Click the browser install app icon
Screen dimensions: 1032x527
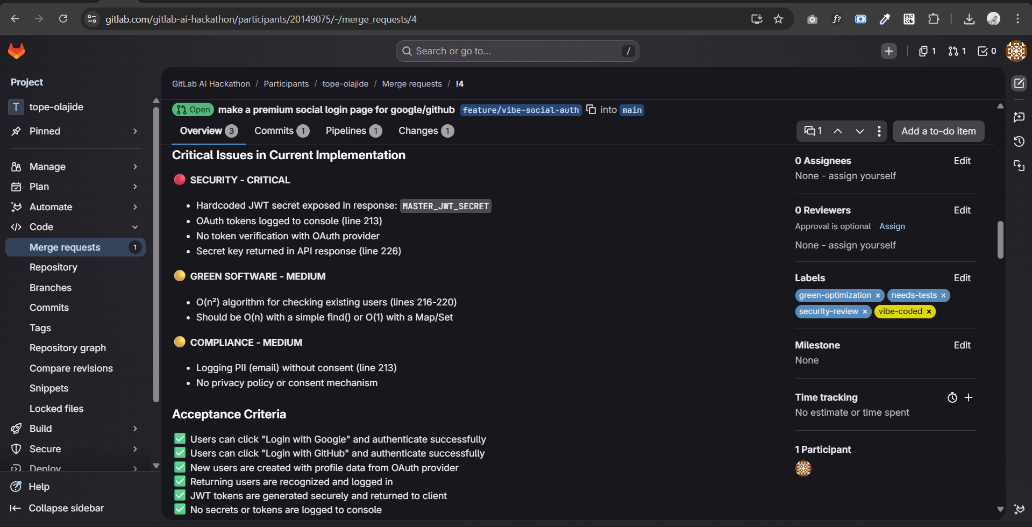tap(757, 19)
